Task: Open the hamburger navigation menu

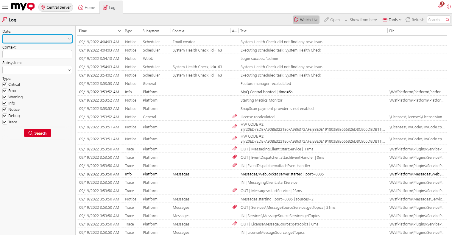Action: 5,7
